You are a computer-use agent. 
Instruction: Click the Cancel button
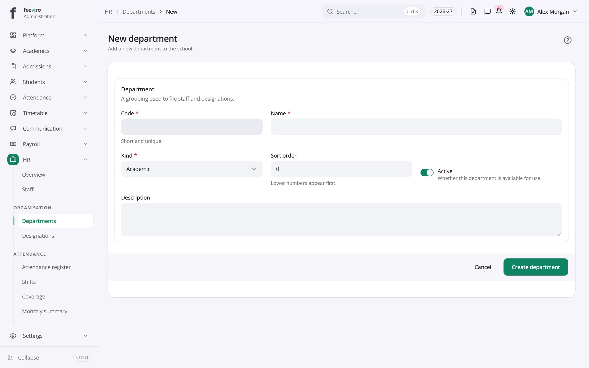(x=483, y=267)
